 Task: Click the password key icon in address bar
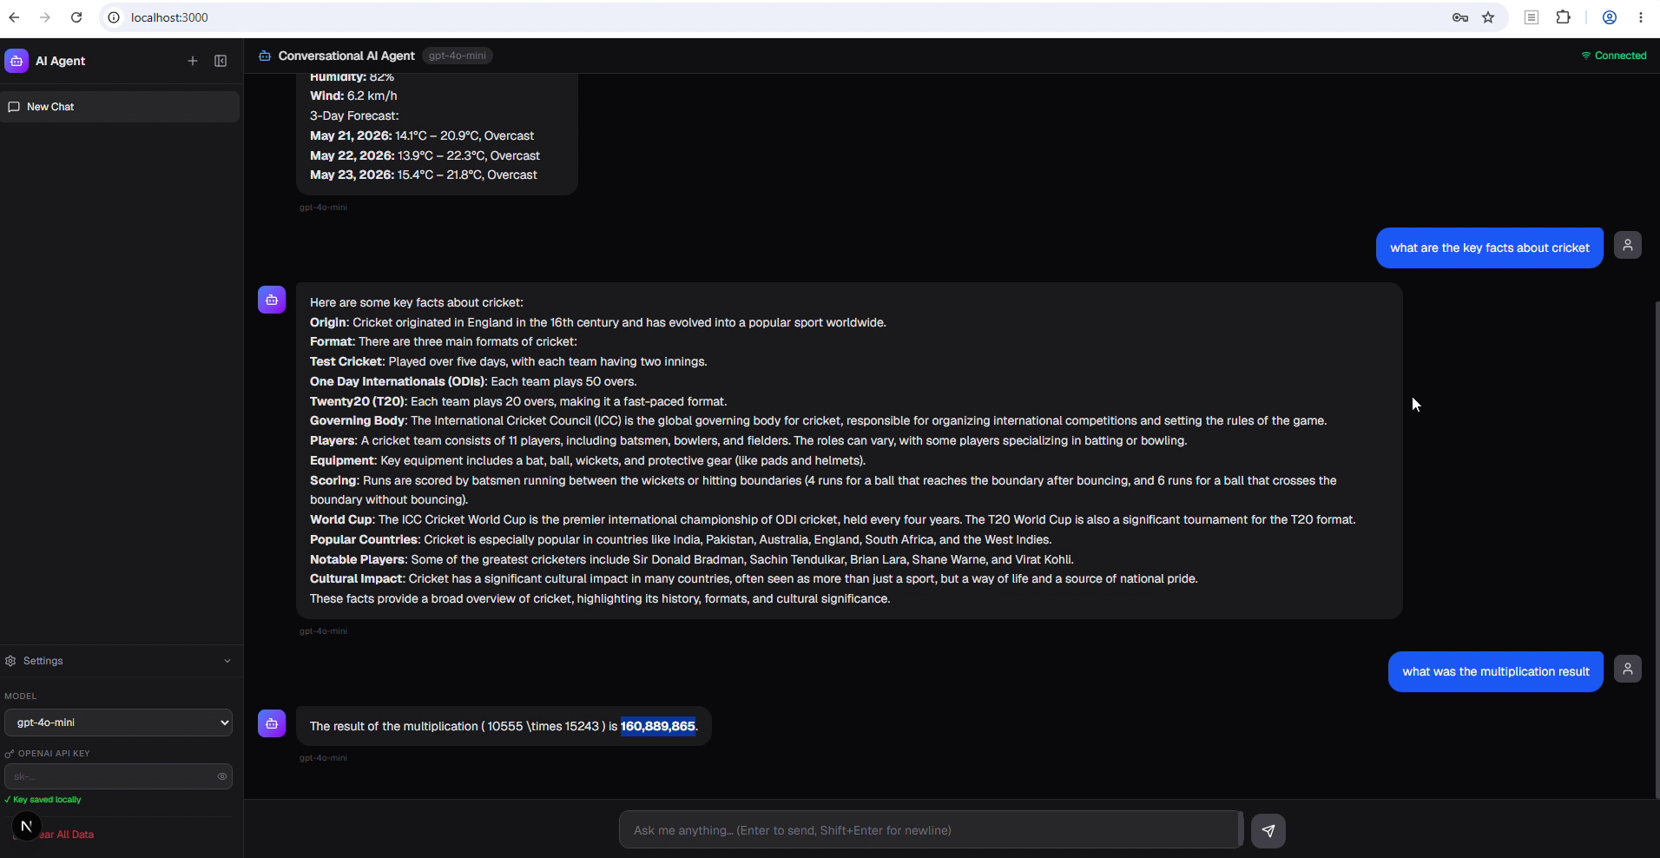[x=1460, y=17]
